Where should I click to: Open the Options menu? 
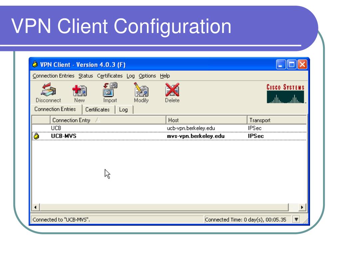(x=147, y=76)
